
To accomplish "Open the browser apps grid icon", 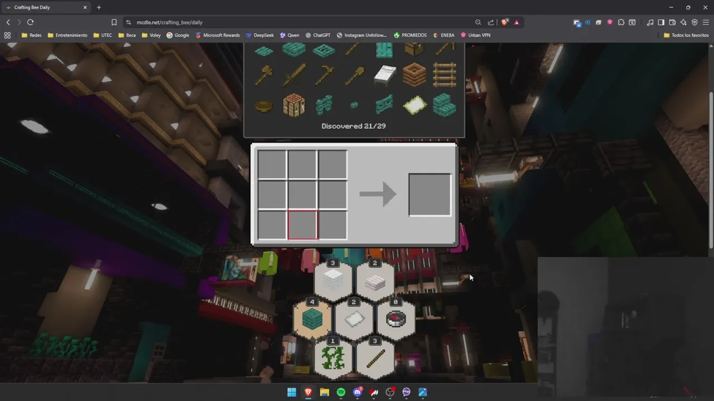I will click(x=7, y=35).
